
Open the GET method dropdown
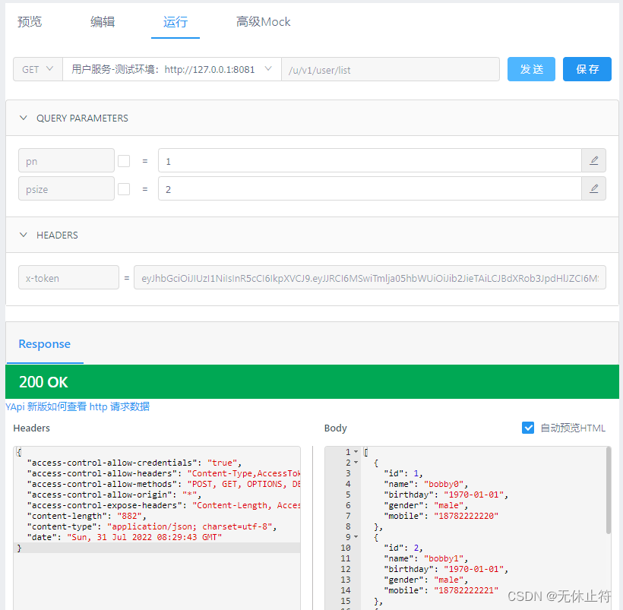pos(38,69)
